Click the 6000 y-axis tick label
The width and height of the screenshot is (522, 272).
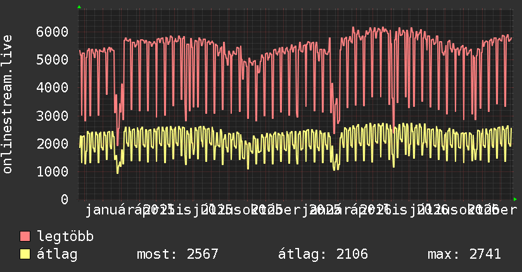53,32
